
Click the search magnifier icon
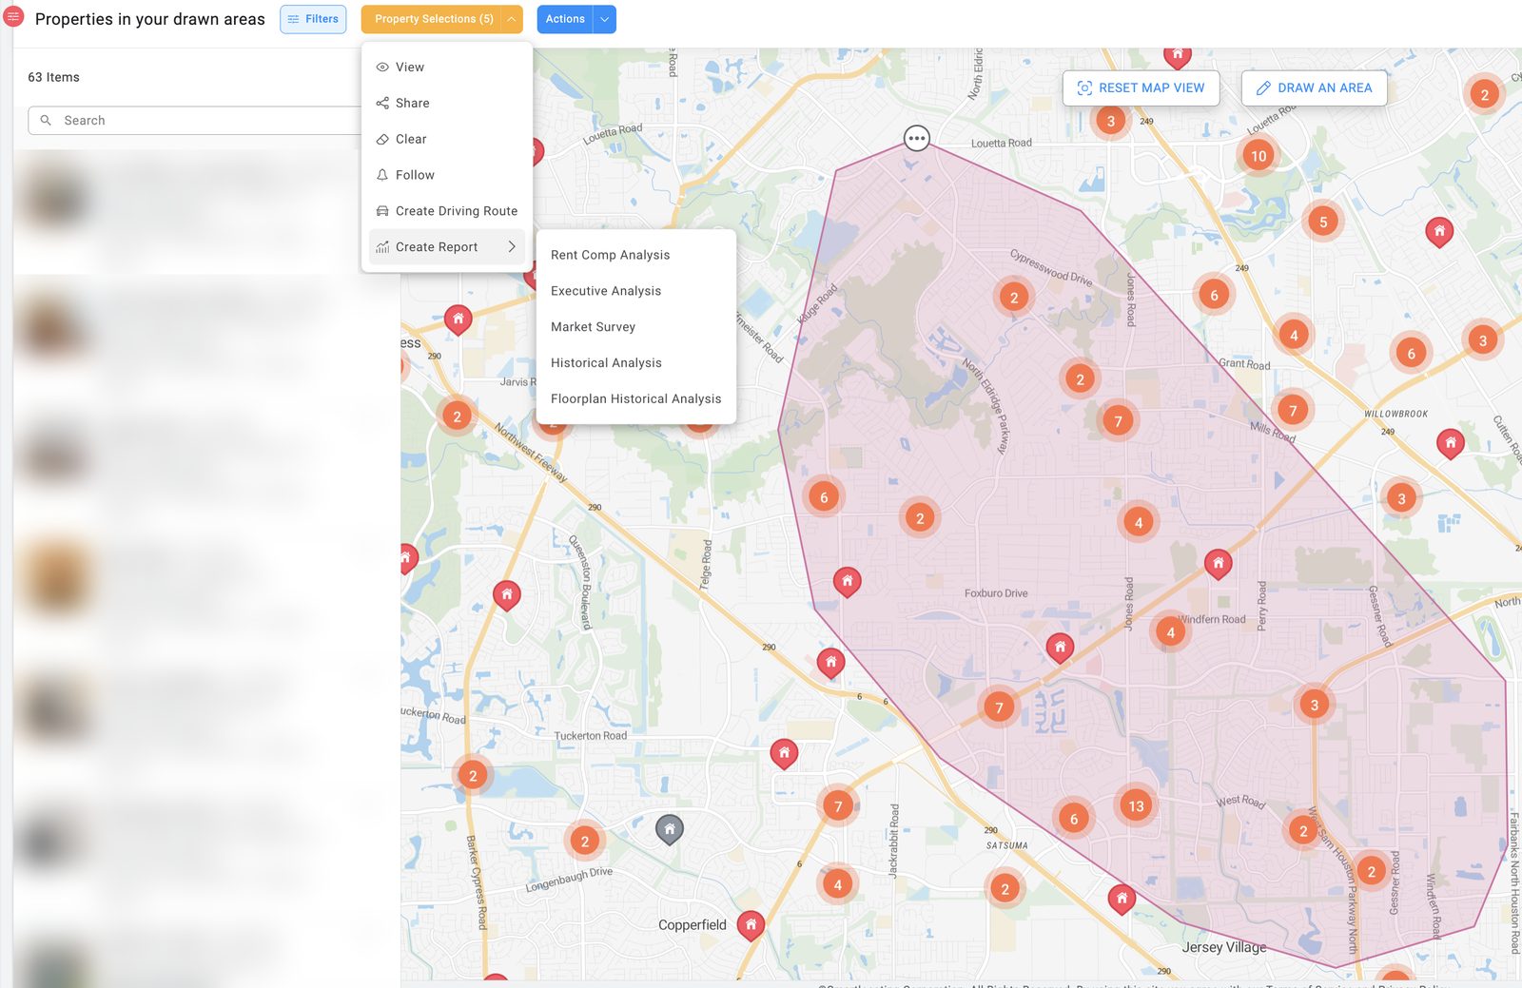[x=46, y=121]
